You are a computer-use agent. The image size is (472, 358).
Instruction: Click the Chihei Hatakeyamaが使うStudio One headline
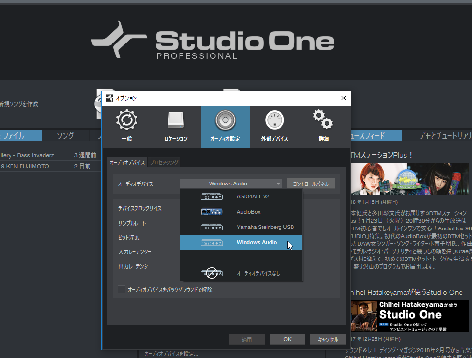(407, 293)
